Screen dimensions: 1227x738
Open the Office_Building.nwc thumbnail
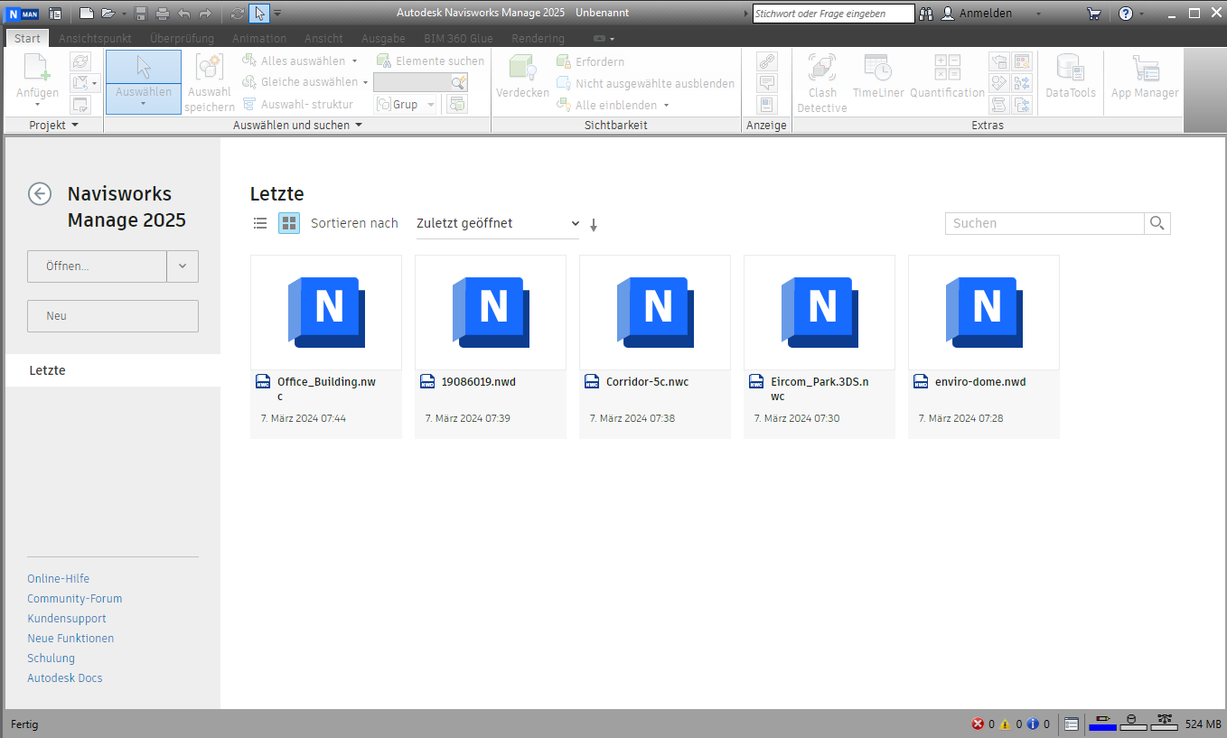pos(326,313)
